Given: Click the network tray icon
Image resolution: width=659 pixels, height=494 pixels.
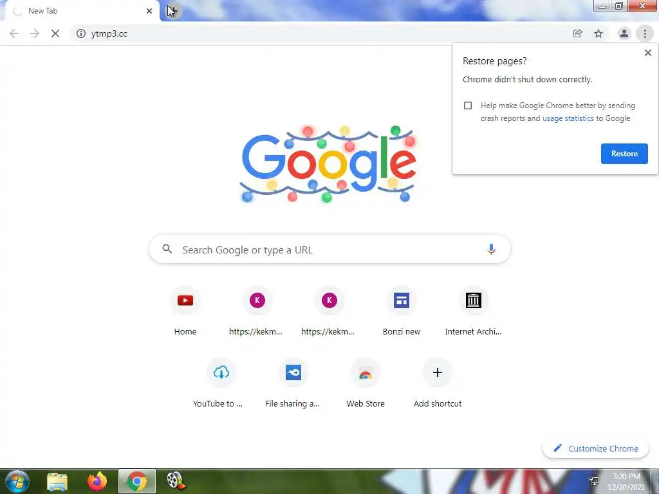Looking at the screenshot, I should 594,481.
